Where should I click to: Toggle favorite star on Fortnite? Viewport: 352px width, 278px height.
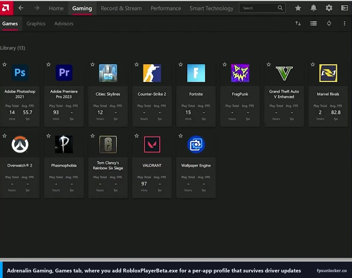tap(180, 64)
